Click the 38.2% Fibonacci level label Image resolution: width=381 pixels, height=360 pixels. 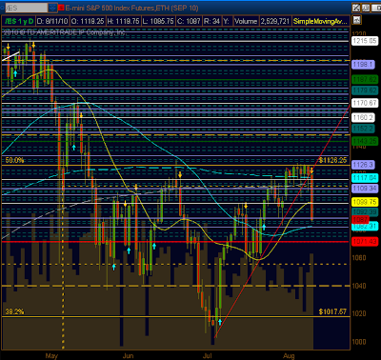tap(14, 311)
